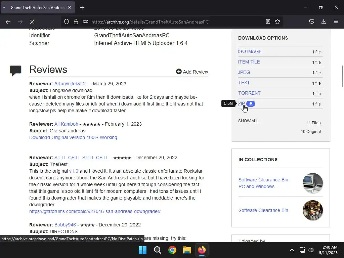View site security via padlock icon
This screenshot has width=344, height=258.
[76, 21]
